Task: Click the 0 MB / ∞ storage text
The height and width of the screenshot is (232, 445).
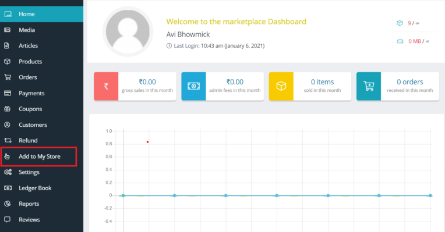Action: pyautogui.click(x=419, y=41)
